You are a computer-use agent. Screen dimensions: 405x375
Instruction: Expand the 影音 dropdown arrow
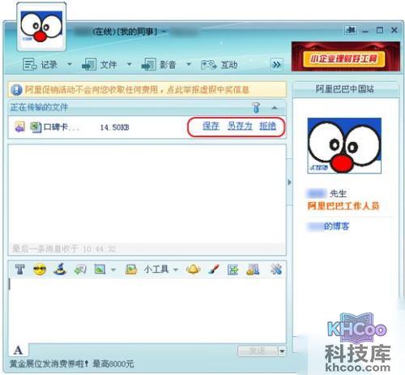tap(189, 64)
